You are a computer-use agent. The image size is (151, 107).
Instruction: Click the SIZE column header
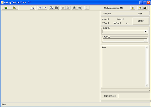click(x=140, y=14)
